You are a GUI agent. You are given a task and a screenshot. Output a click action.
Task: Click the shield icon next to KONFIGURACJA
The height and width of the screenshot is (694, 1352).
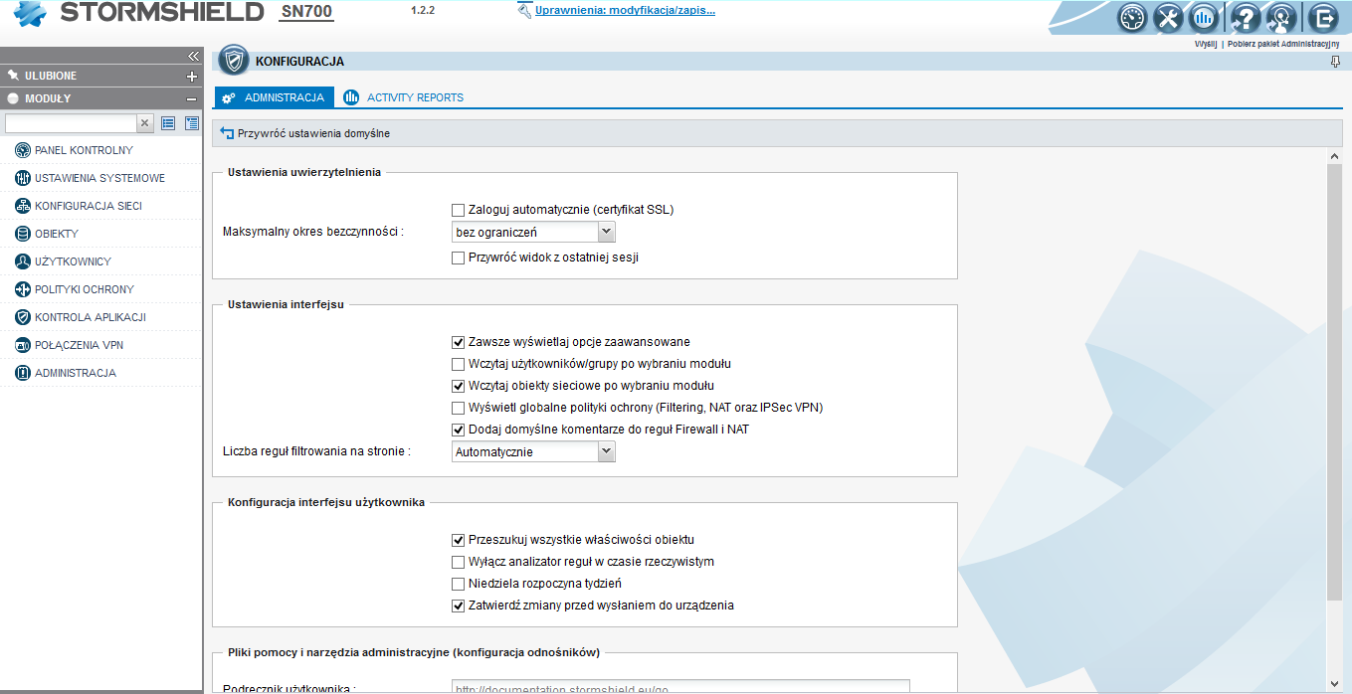coord(234,61)
